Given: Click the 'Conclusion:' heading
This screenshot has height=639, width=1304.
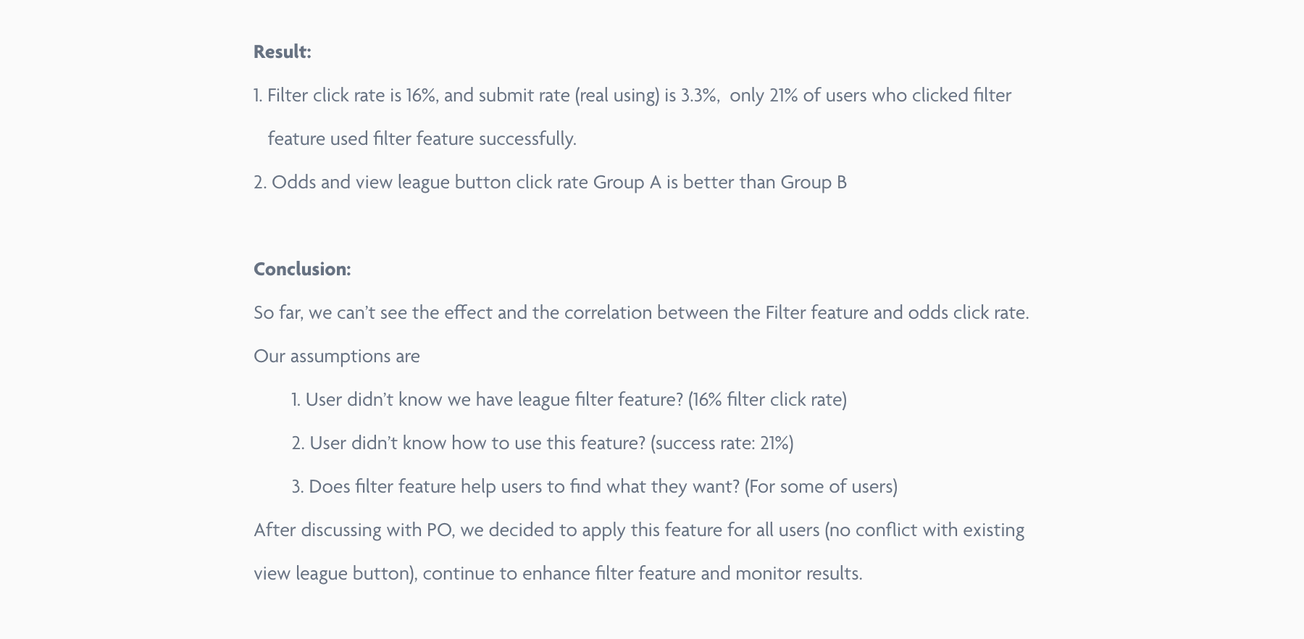Looking at the screenshot, I should 302,269.
